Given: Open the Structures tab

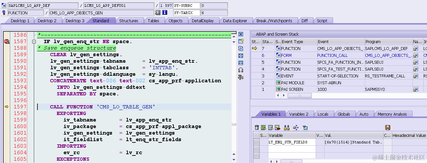Looking at the screenshot, I should (128, 21).
